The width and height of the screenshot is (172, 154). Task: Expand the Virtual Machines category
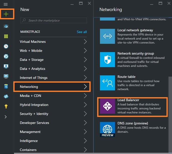pyautogui.click(x=53, y=42)
